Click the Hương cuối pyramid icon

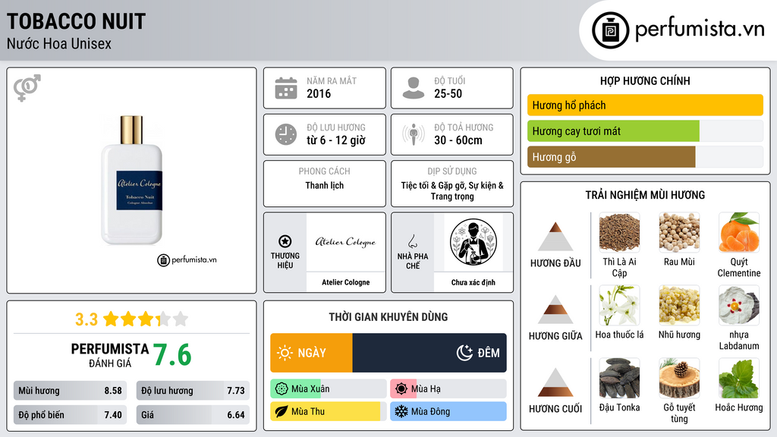(x=555, y=382)
